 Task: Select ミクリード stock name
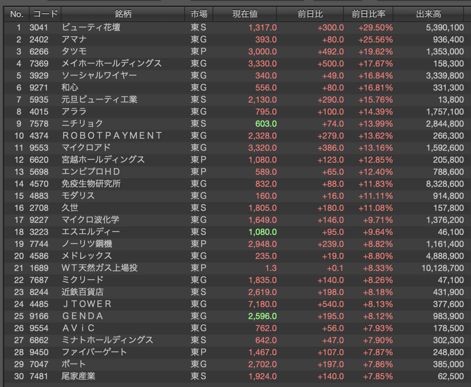82,280
